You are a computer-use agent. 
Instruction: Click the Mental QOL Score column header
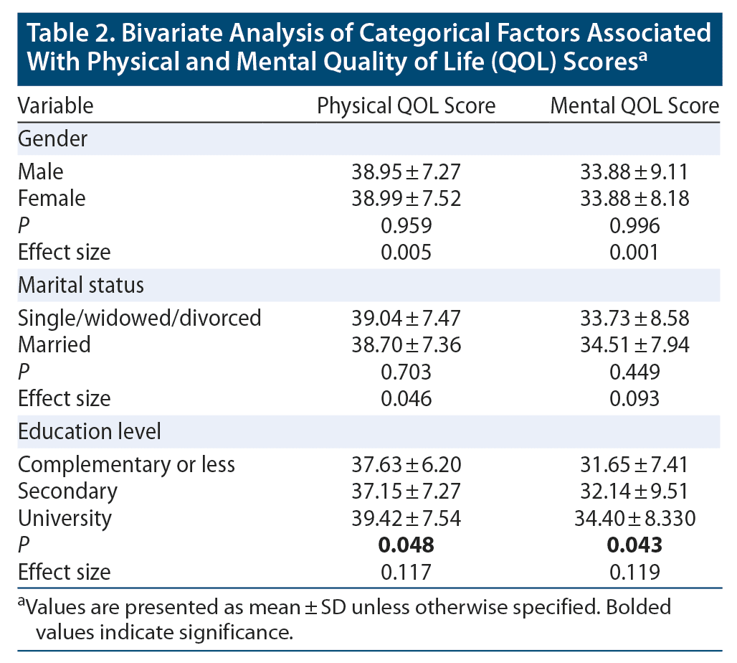point(634,106)
